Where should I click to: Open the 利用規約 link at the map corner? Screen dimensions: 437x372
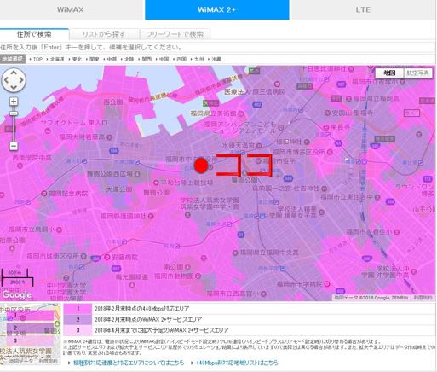pos(423,298)
